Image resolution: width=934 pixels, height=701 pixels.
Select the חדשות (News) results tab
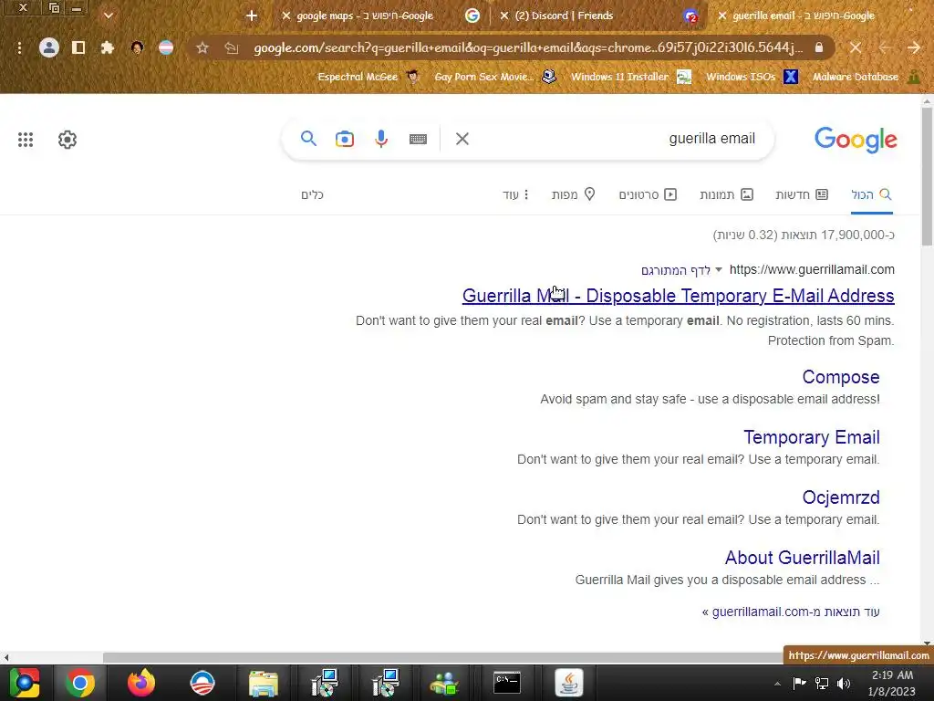(x=802, y=195)
